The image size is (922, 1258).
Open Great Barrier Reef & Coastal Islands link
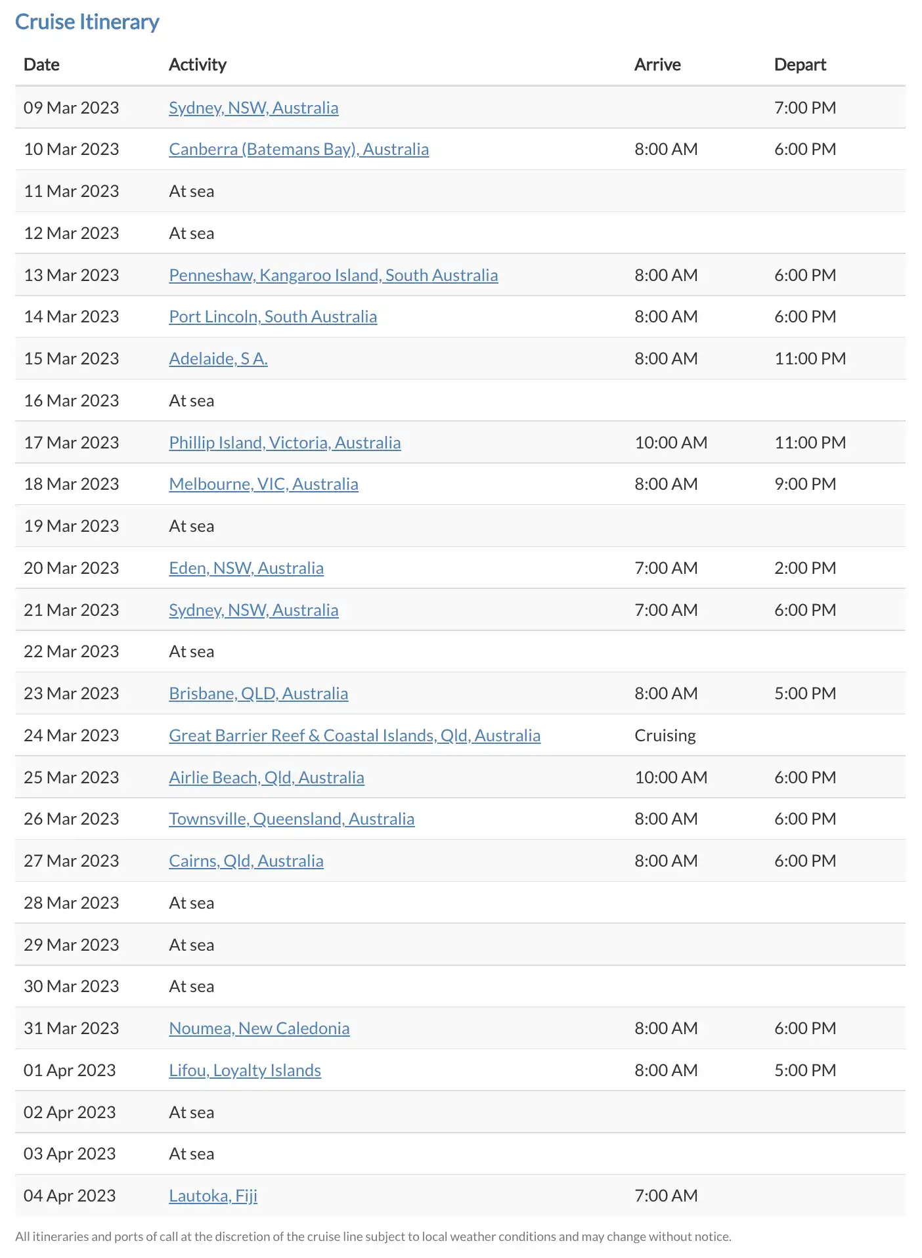pos(355,735)
